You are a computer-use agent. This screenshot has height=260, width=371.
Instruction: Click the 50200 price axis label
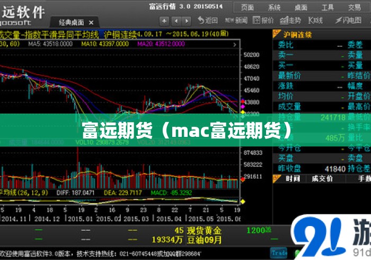click(252, 55)
